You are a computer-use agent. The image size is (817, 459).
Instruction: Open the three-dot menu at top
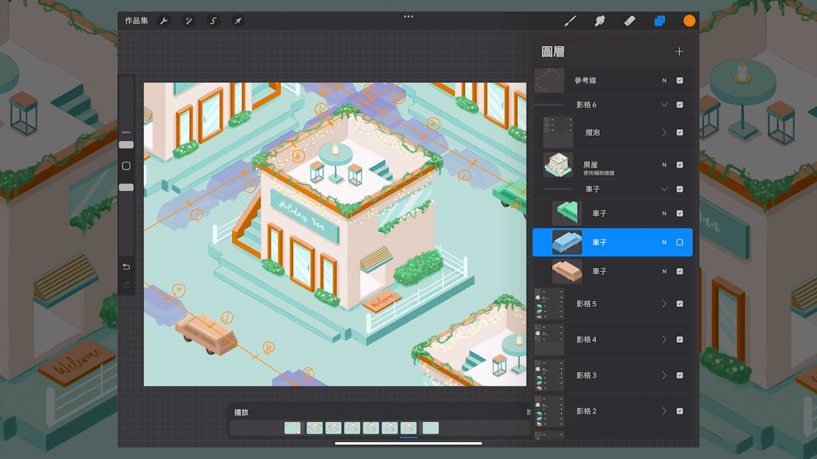click(x=408, y=17)
